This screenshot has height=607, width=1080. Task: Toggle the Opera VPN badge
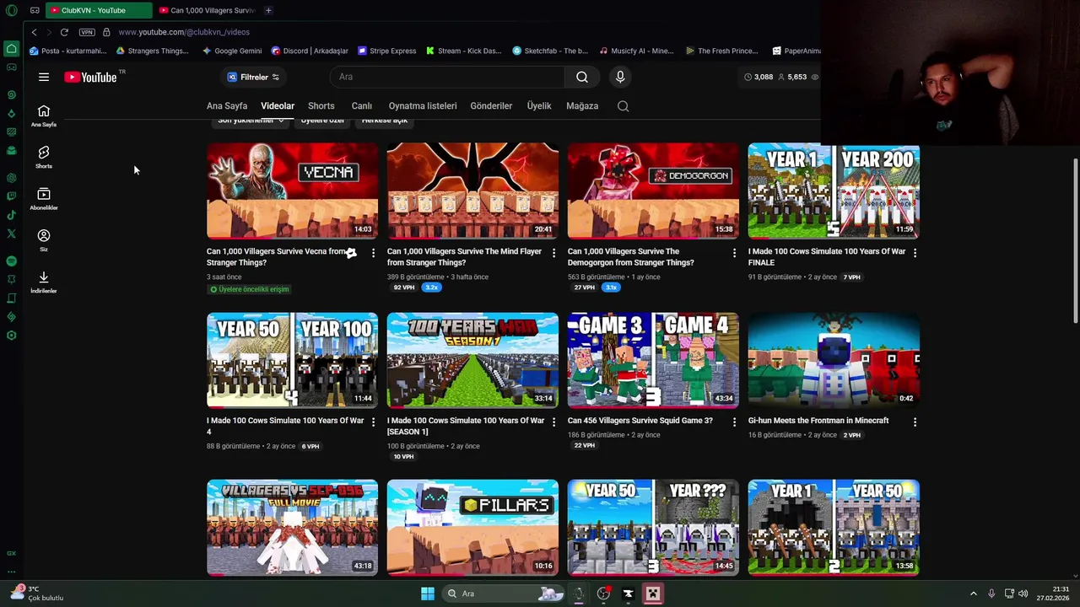[x=87, y=32]
